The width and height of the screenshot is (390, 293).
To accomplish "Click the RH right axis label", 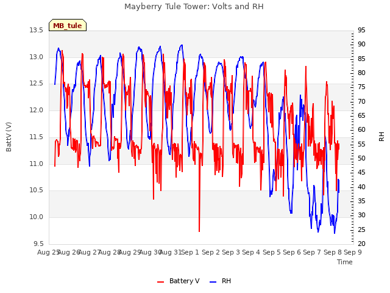I will (381, 137).
